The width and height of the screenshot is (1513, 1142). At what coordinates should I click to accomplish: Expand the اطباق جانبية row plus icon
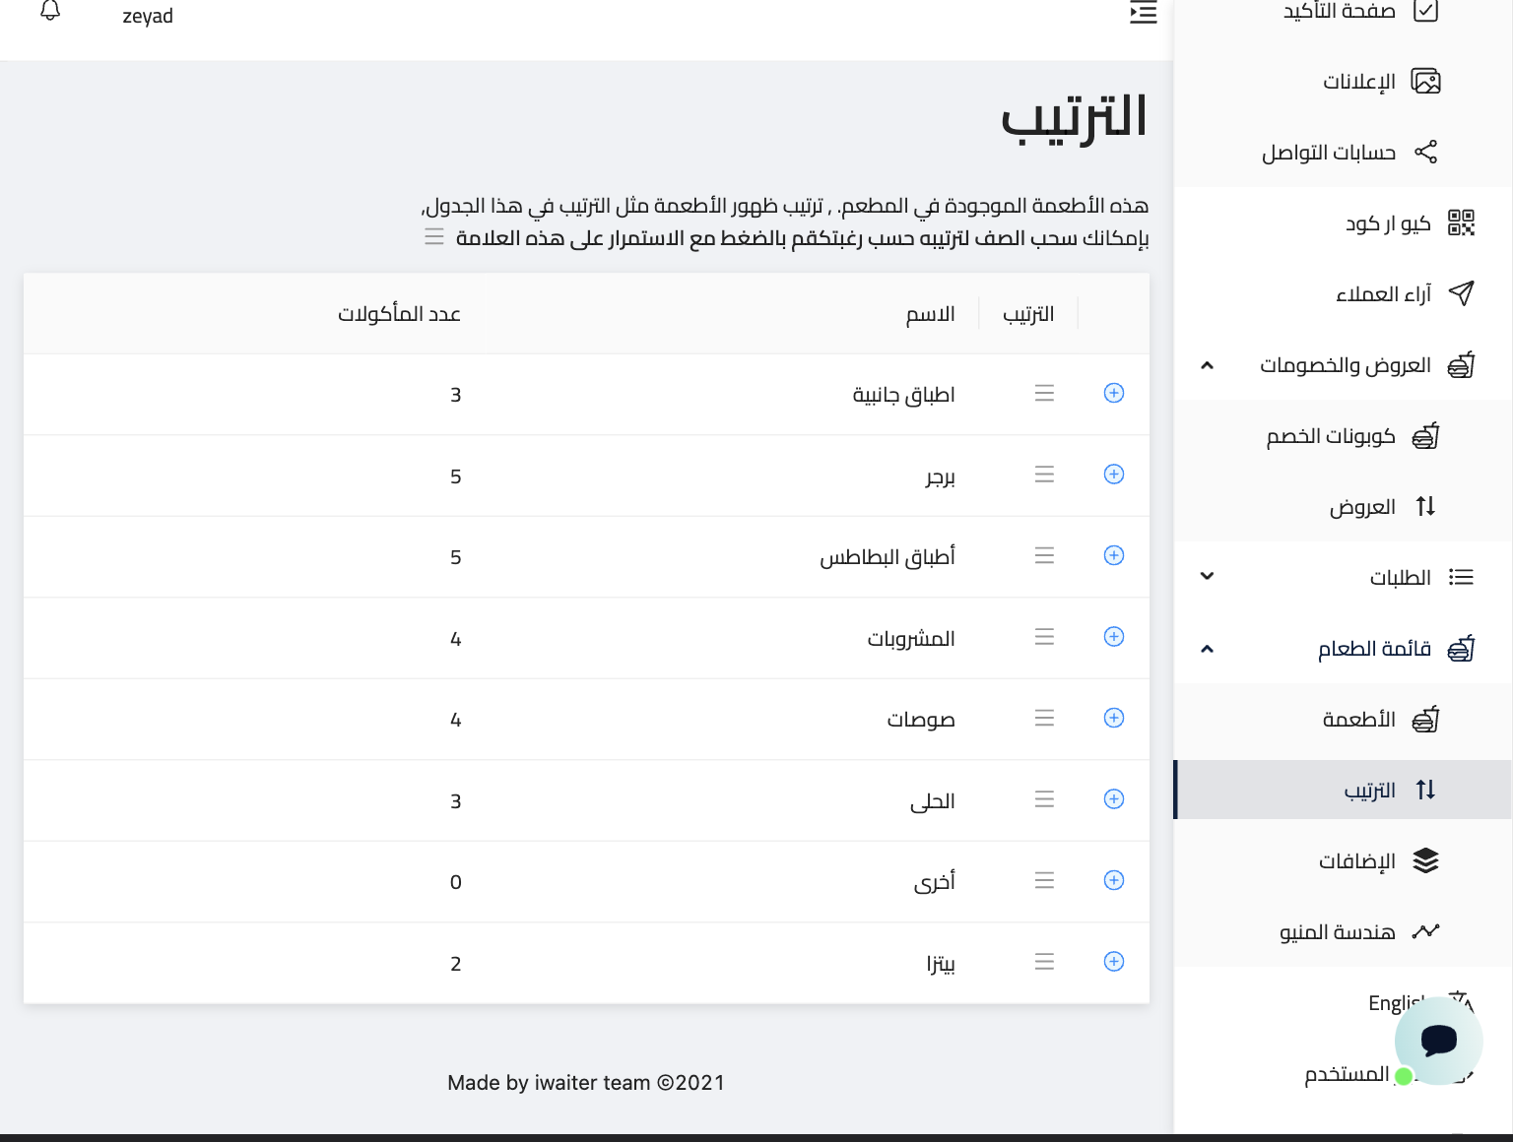(1114, 394)
